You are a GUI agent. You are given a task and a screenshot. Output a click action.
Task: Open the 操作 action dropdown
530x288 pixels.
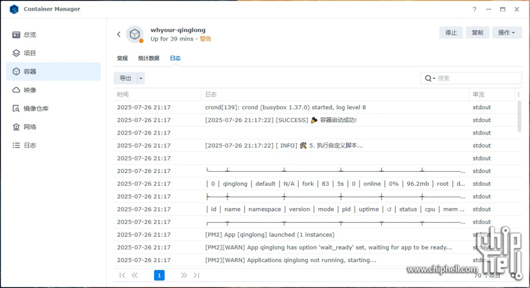tap(507, 32)
